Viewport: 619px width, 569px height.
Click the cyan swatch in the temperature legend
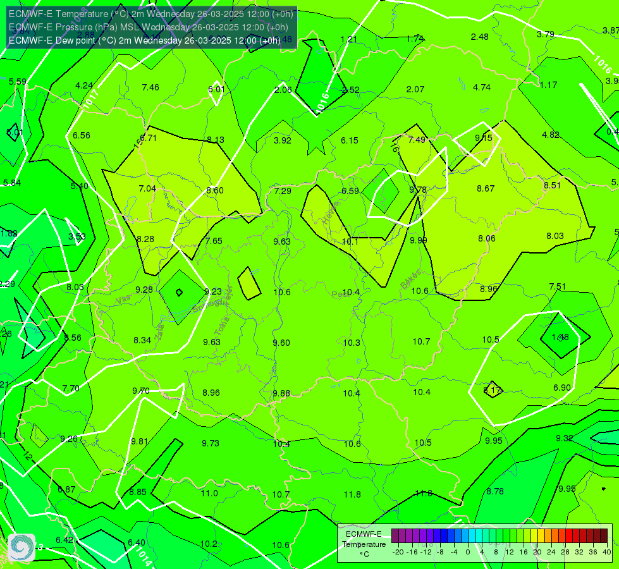click(x=471, y=536)
